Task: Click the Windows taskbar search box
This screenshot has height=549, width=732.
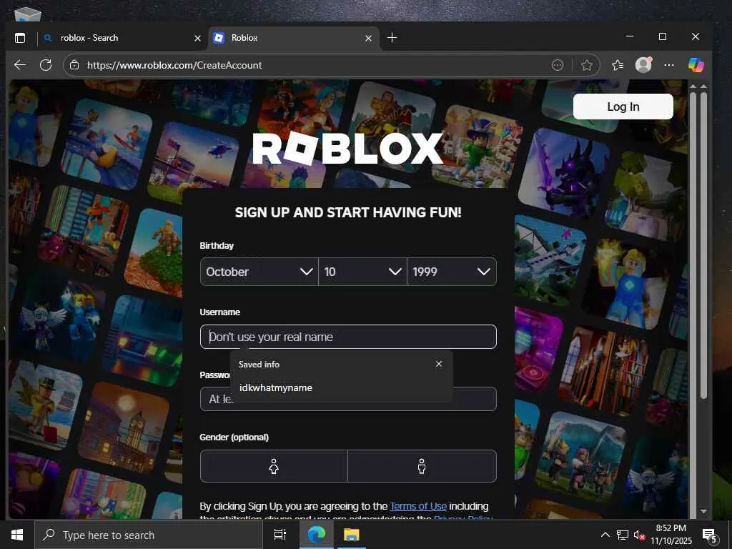Action: (x=149, y=535)
